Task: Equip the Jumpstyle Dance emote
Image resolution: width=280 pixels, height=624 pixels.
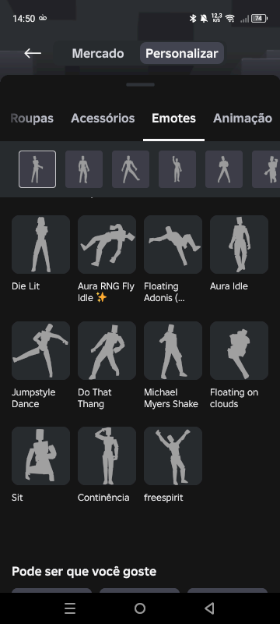Action: (x=41, y=350)
